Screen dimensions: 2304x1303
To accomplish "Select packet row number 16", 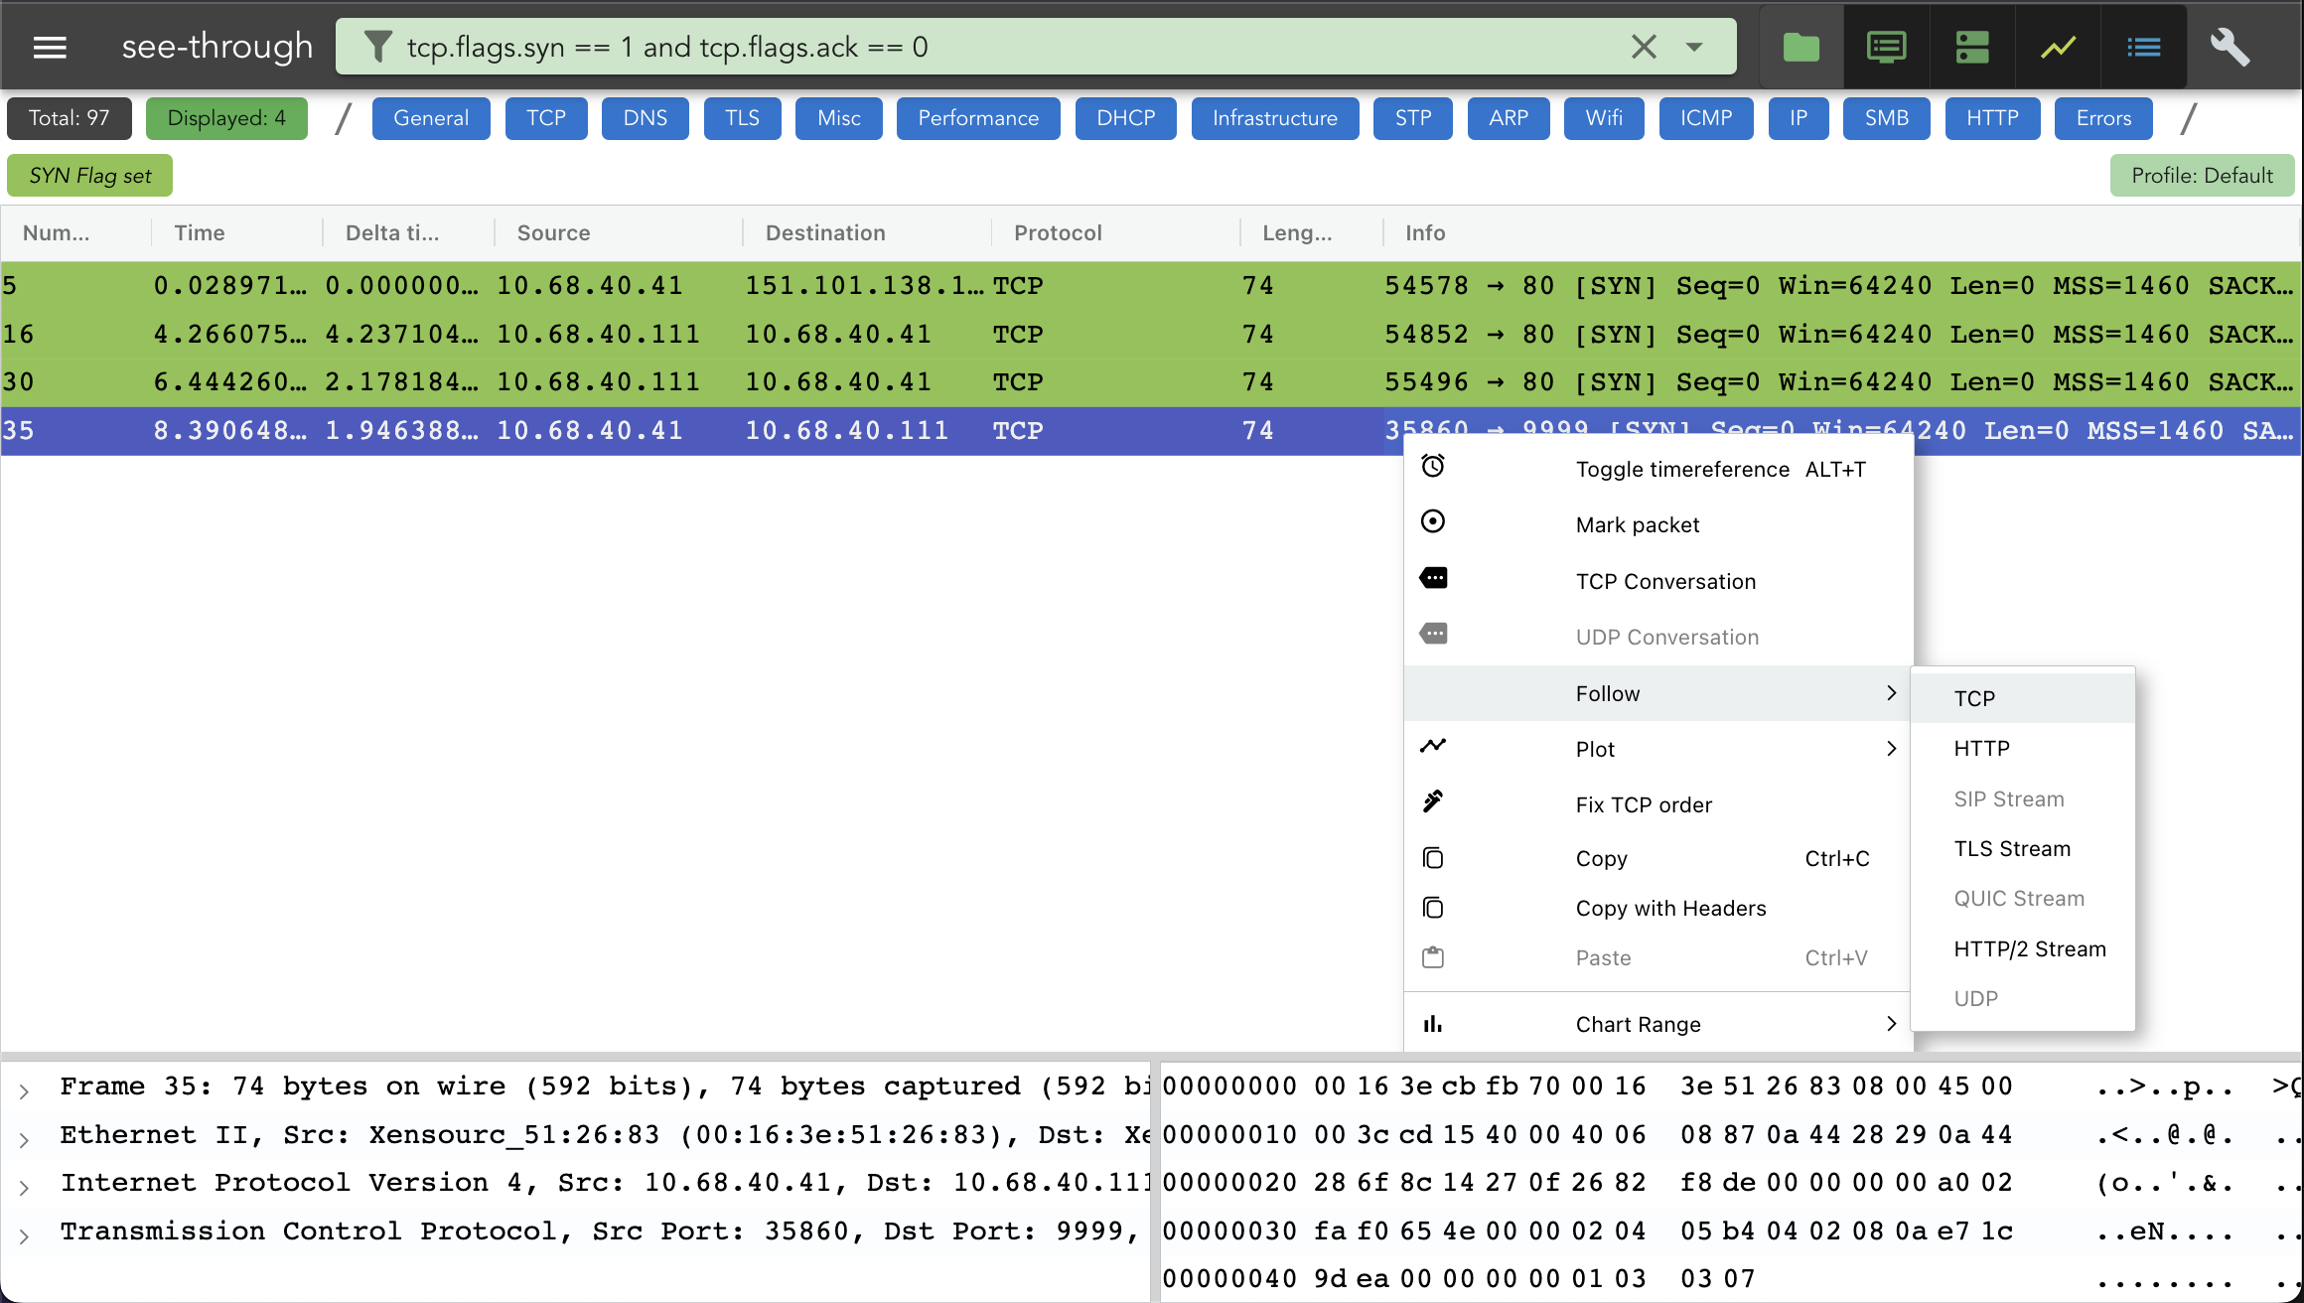I will click(x=1151, y=335).
